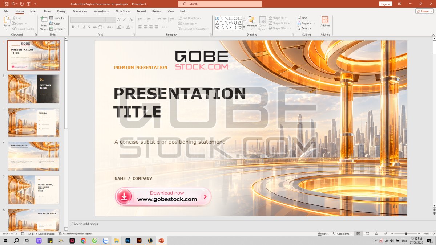The height and width of the screenshot is (245, 436).
Task: Select the text box shape
Action: click(217, 18)
